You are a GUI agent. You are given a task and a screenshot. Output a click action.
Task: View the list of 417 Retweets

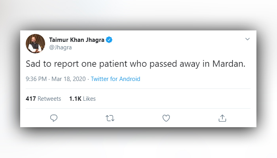tap(44, 99)
